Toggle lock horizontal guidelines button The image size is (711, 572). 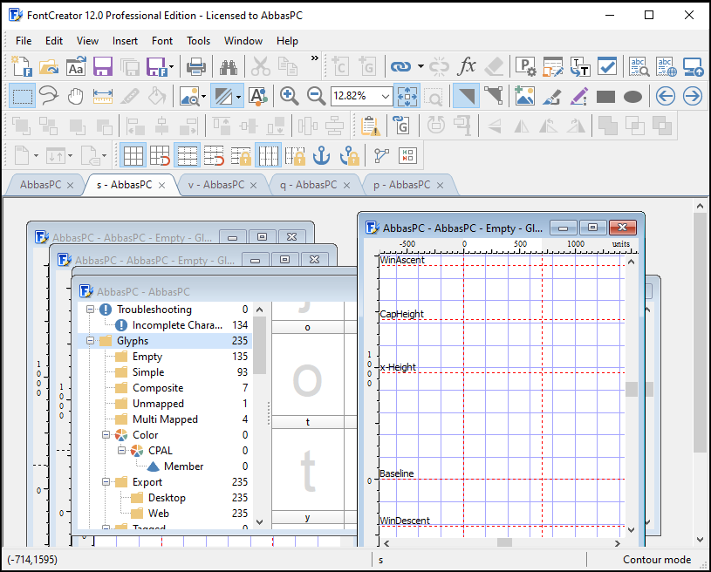coord(241,155)
